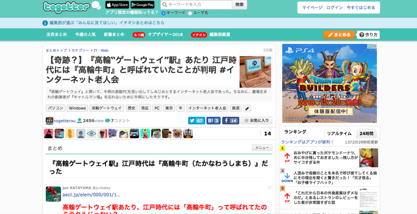
Task: Open the メニュー dropdown in まとめ section
Action: pyautogui.click(x=262, y=148)
